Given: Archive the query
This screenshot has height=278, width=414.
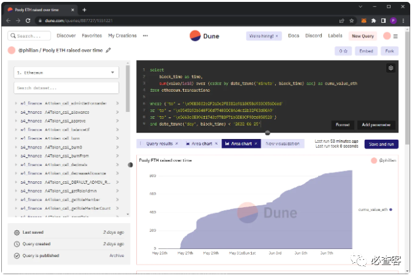Looking at the screenshot, I should 116,256.
